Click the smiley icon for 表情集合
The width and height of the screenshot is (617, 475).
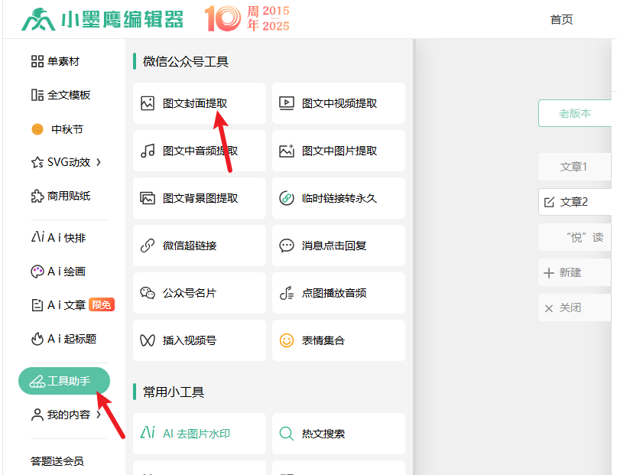click(287, 340)
